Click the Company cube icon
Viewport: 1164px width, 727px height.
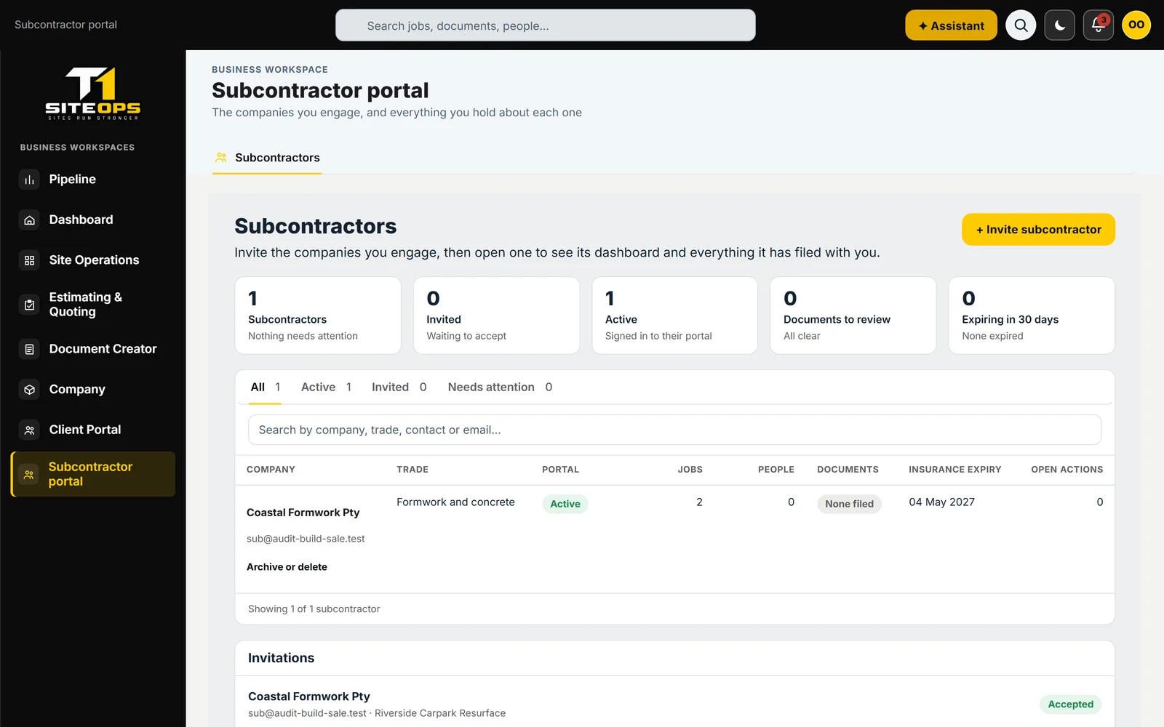pos(29,390)
